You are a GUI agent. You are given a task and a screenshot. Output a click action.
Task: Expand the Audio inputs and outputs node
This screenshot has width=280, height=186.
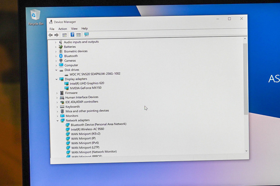point(55,42)
